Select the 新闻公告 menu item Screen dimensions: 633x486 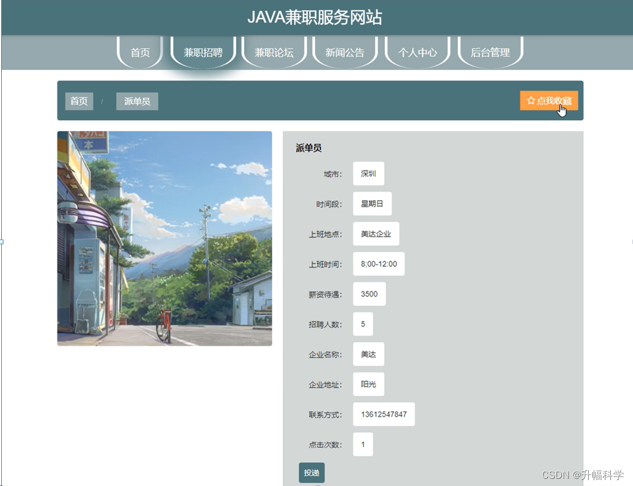345,52
